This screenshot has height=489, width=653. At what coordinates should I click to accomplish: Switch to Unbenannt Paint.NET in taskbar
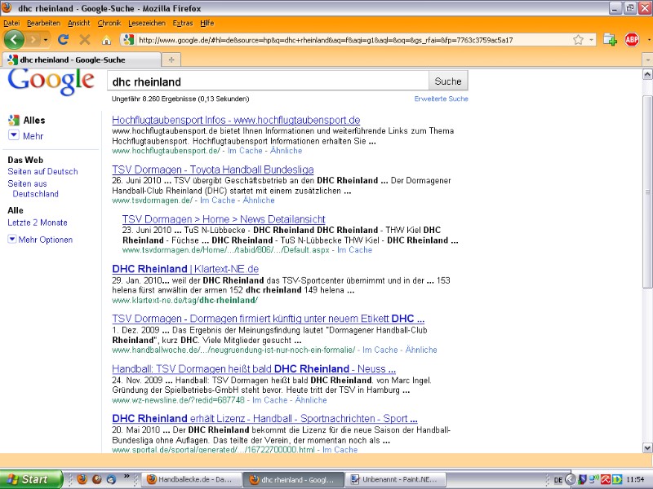388,479
